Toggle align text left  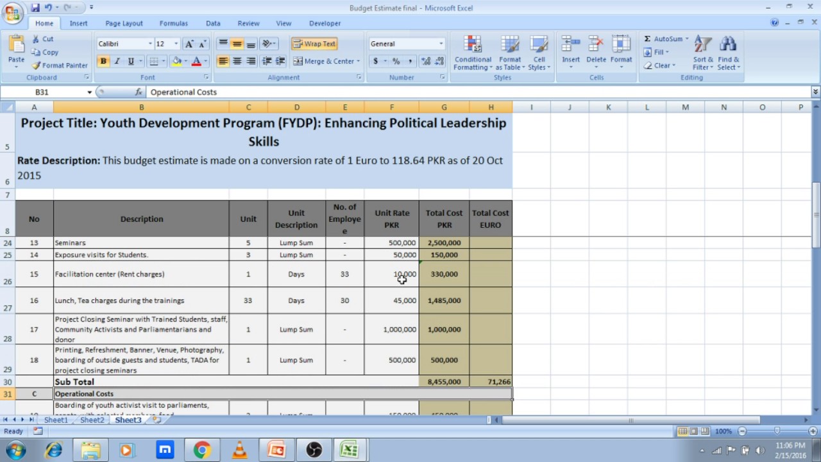[x=223, y=61]
